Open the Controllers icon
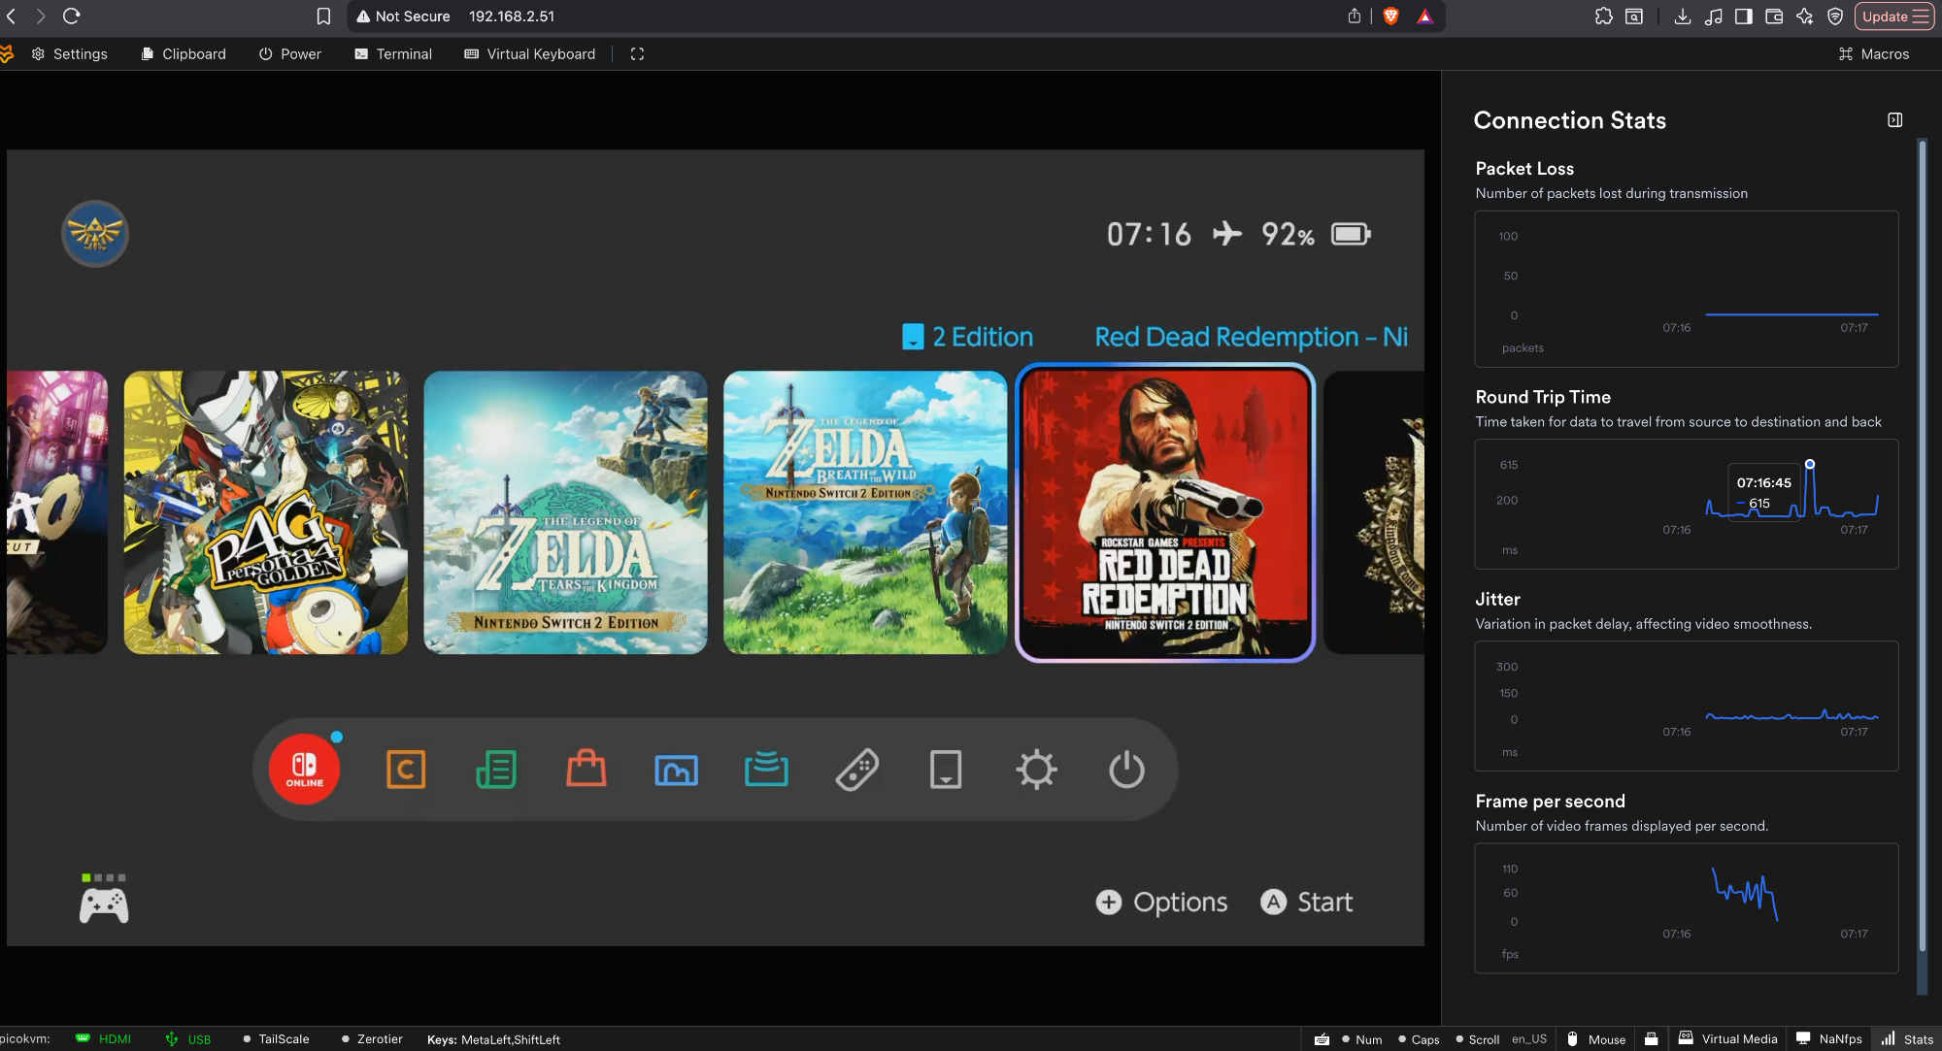1942x1051 pixels. [857, 770]
